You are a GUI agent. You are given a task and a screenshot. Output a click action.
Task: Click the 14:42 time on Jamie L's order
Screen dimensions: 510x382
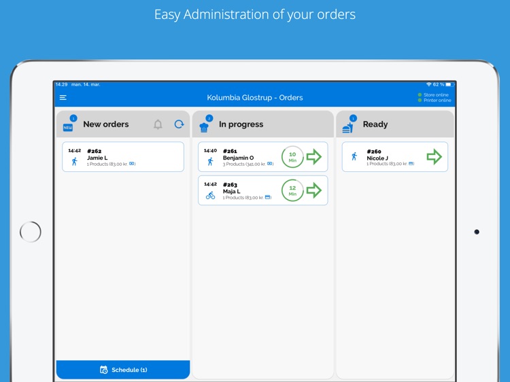75,150
